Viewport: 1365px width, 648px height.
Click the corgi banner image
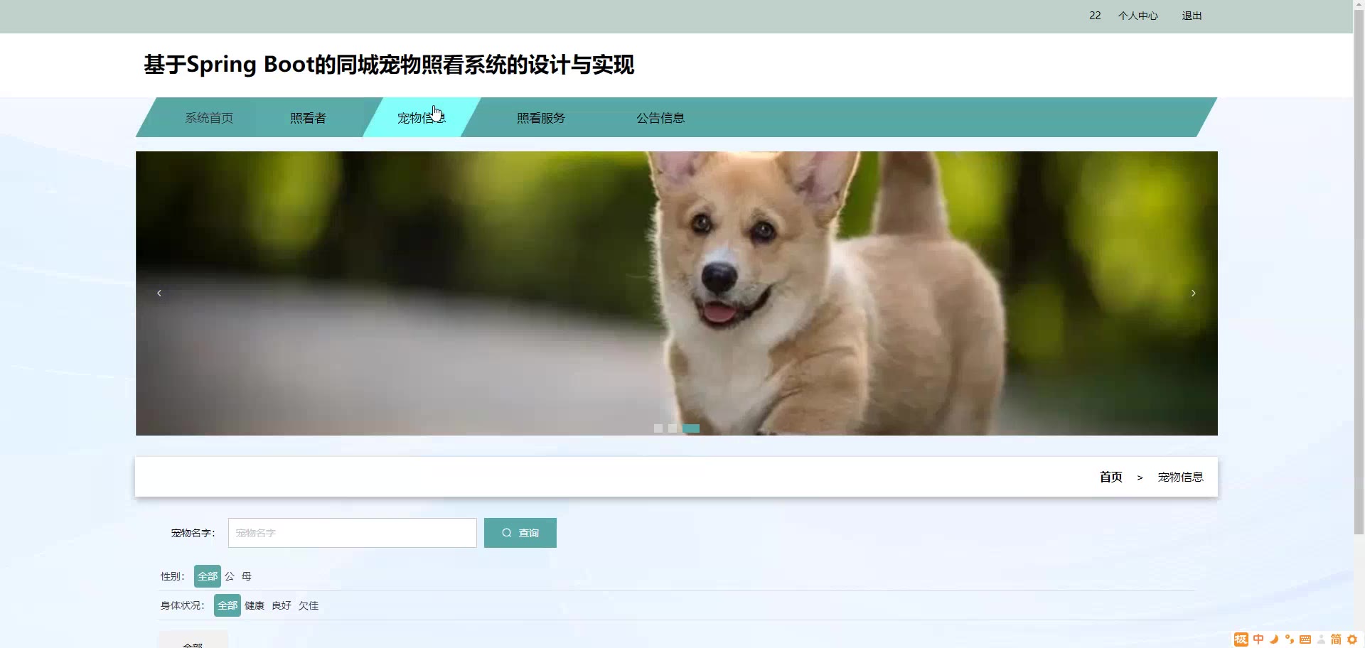pos(677,293)
